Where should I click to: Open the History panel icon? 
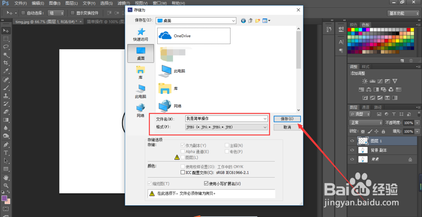click(x=329, y=29)
